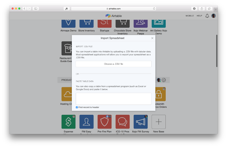Open the Art Gallery Xojo Demo base
227x147 pixels.
[x=159, y=24]
